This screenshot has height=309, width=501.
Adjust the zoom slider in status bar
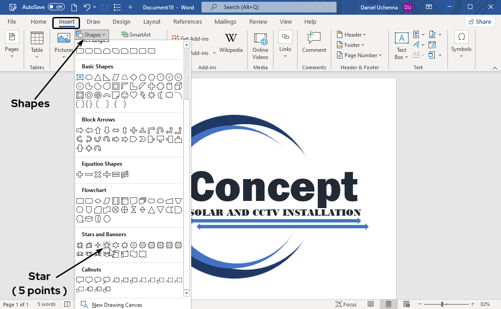tap(442, 305)
